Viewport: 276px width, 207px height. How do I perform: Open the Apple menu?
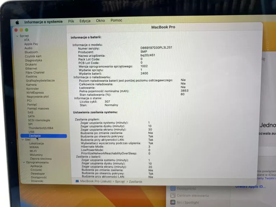click(17, 22)
